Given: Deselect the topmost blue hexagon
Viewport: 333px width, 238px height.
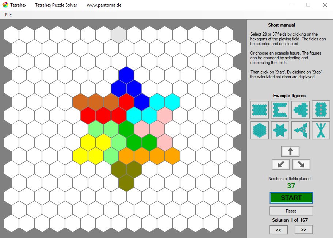Looking at the screenshot, I should click(x=126, y=75).
